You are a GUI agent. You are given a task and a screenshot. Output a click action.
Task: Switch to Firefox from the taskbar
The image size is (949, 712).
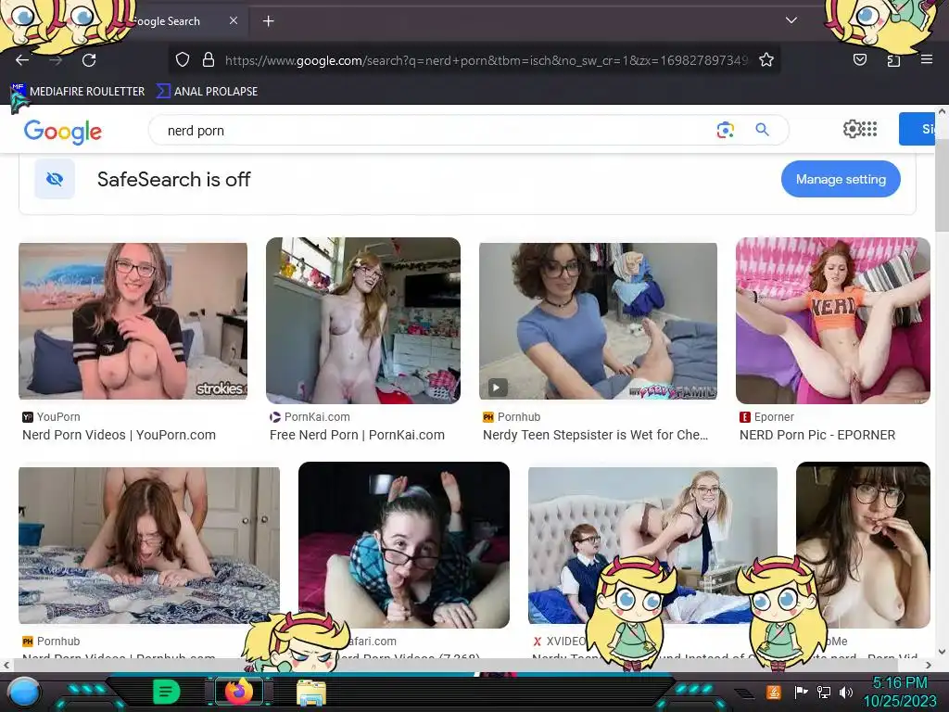coord(239,692)
